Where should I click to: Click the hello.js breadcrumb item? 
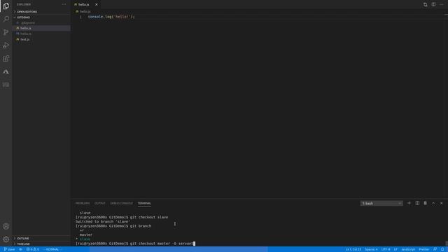[85, 11]
